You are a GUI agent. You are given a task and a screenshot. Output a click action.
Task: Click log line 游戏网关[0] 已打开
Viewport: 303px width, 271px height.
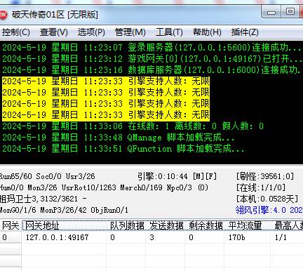[152, 59]
